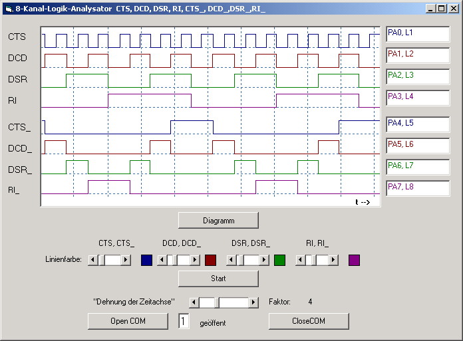Click right arrow of CTS color scrollbar
Image resolution: width=463 pixels, height=341 pixels.
pyautogui.click(x=126, y=260)
